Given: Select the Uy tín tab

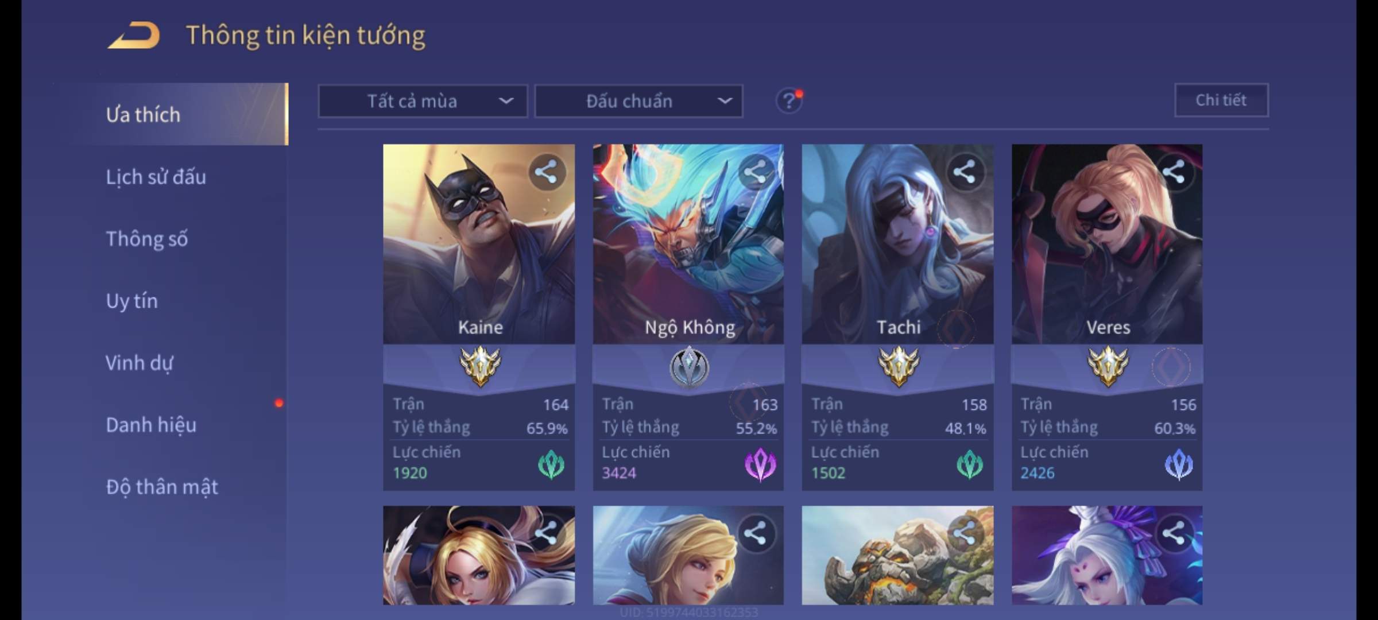Looking at the screenshot, I should [x=132, y=301].
